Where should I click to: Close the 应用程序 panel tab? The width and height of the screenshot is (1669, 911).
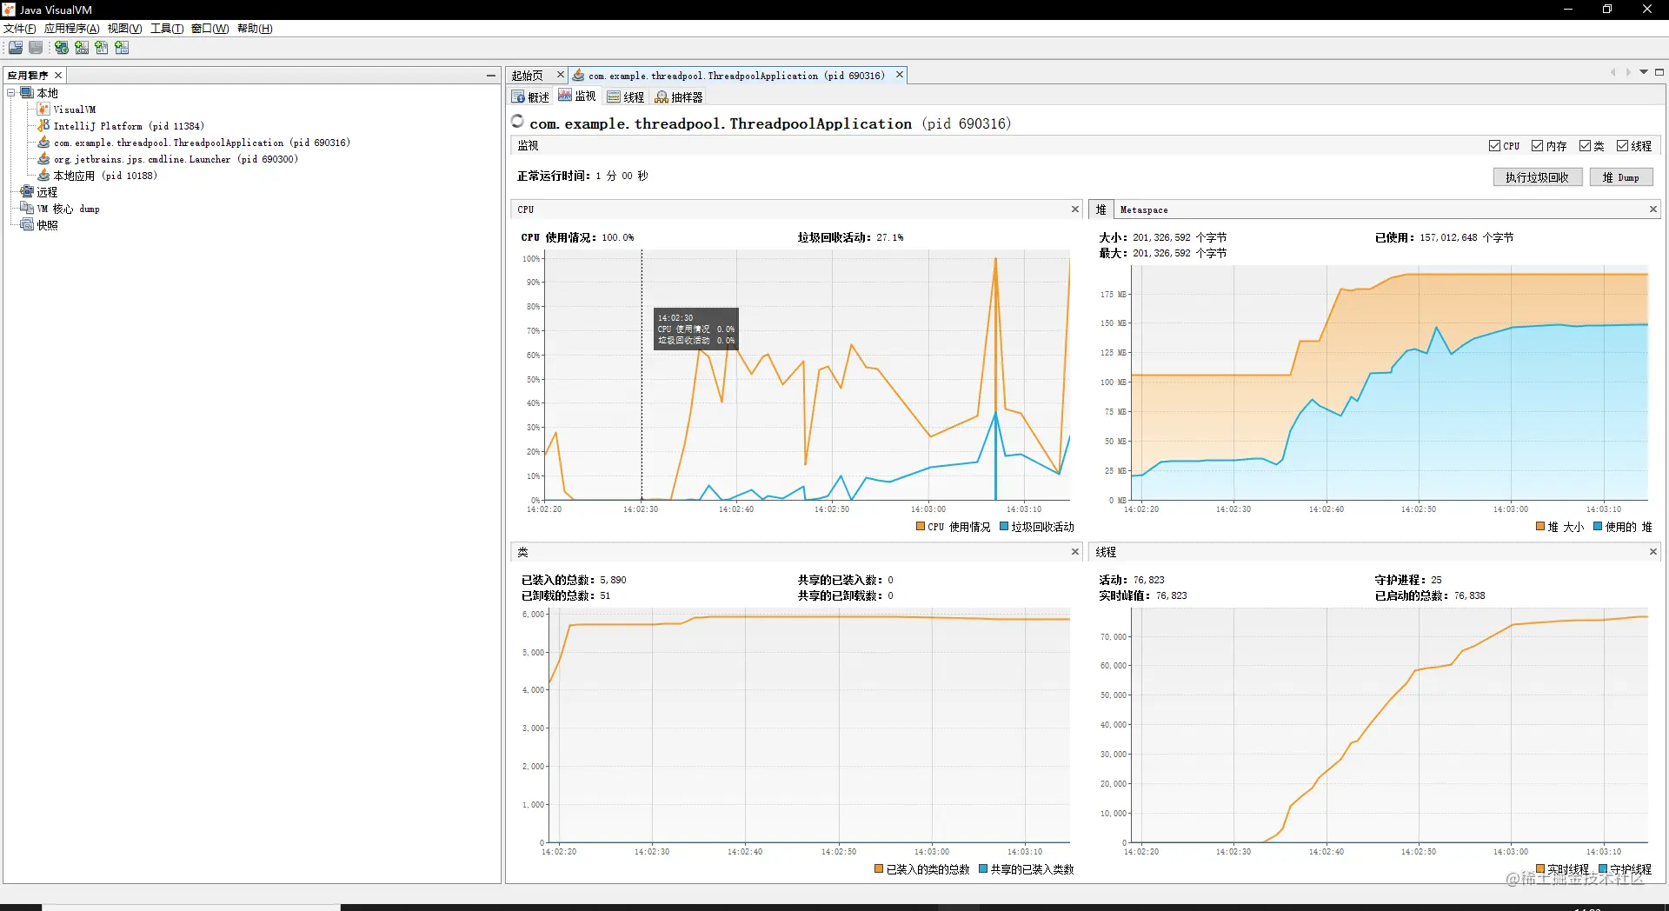point(58,76)
